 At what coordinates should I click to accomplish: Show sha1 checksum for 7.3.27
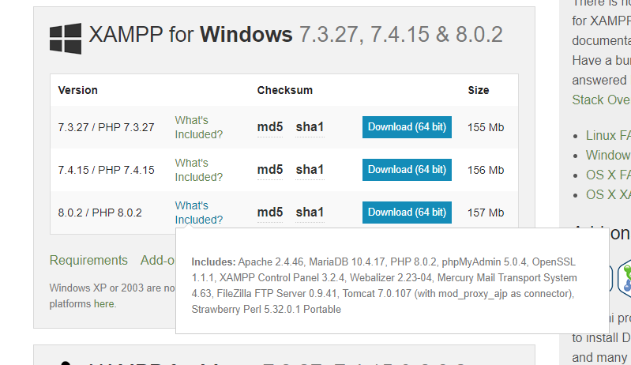(x=310, y=127)
